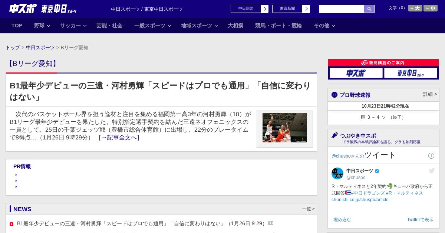Open the プロ野球速報 heading link

tap(355, 95)
